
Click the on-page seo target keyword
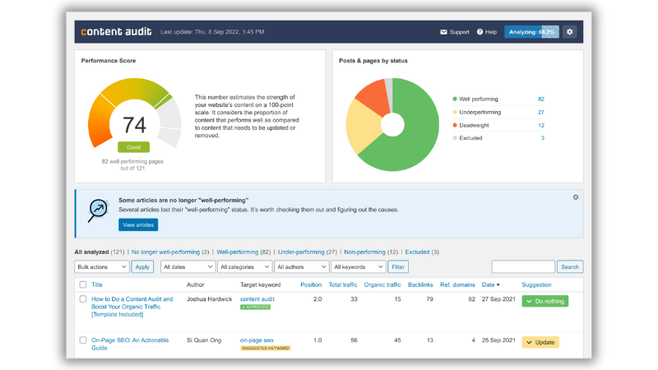coord(257,340)
